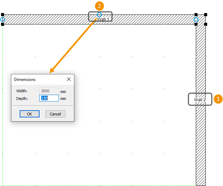Click blue circle handle at Wall 1 top middle

99,15
